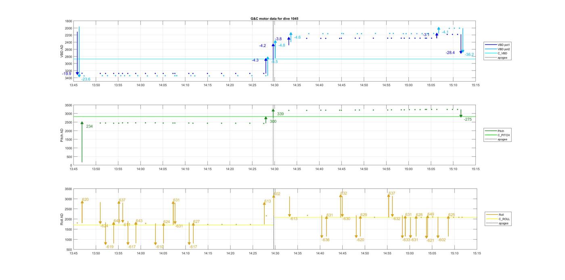Click the "-4.2" VBD data label
This screenshot has height=280, width=565.
(262, 46)
